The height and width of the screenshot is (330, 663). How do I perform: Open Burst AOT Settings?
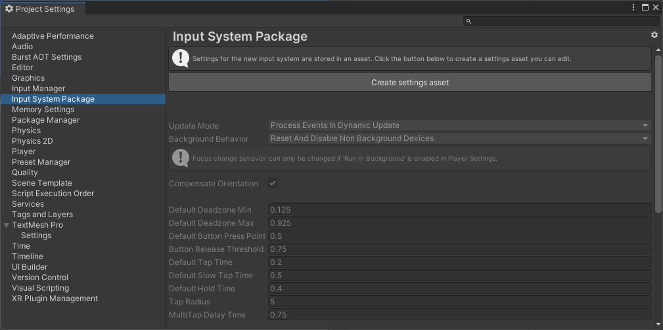pyautogui.click(x=47, y=57)
